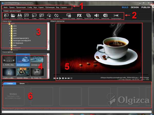
Task: Stop the preview playback
Action: 63,78
